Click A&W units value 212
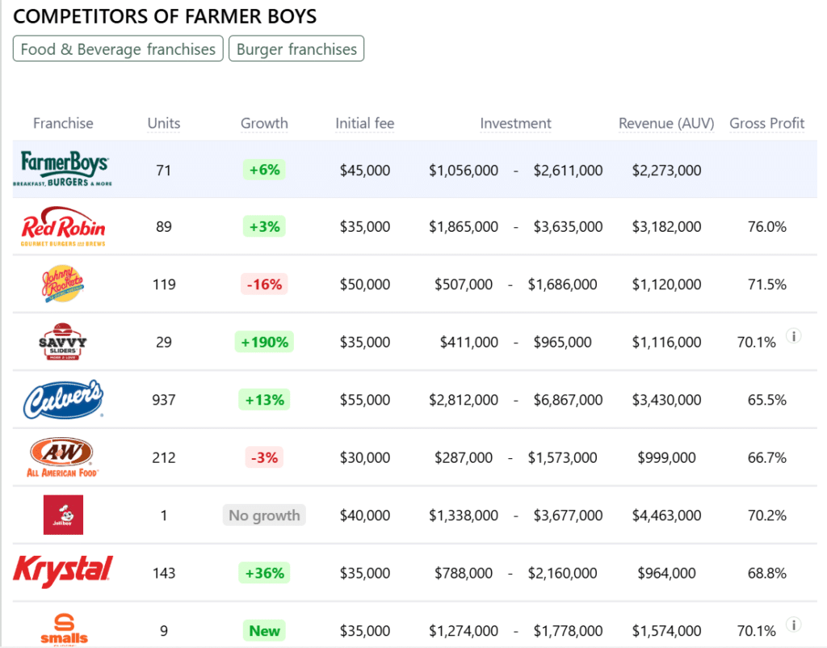This screenshot has width=827, height=648. tap(163, 457)
